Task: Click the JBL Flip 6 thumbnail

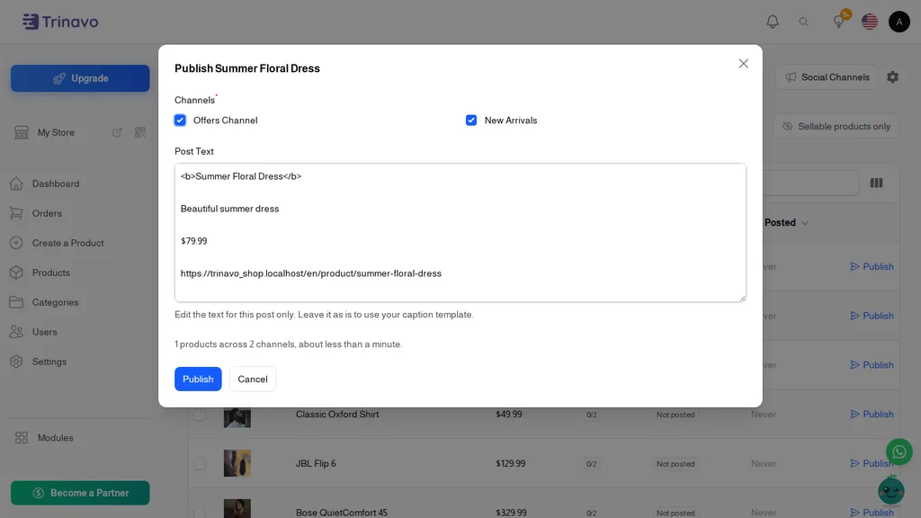Action: 237,463
